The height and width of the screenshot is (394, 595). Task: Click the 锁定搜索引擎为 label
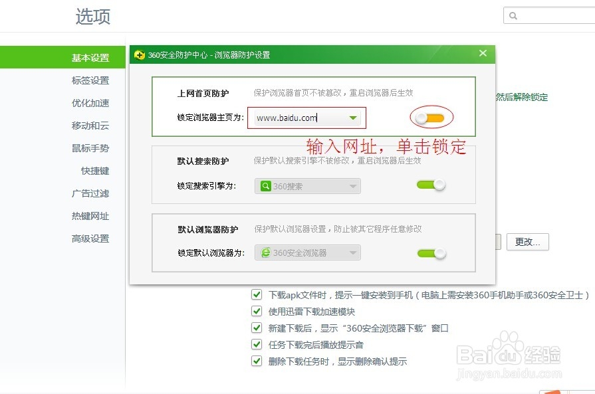click(207, 186)
